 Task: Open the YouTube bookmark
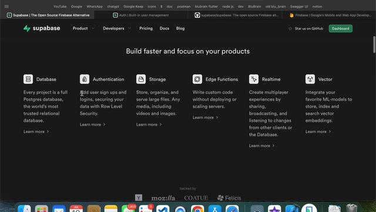click(x=60, y=6)
